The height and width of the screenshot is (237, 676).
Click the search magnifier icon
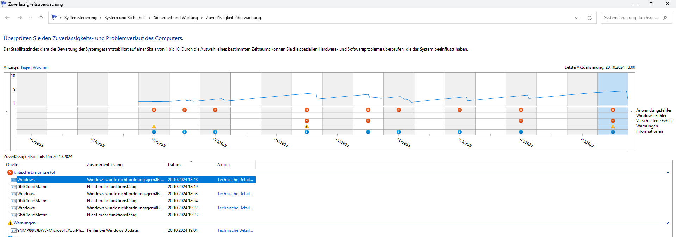click(665, 18)
